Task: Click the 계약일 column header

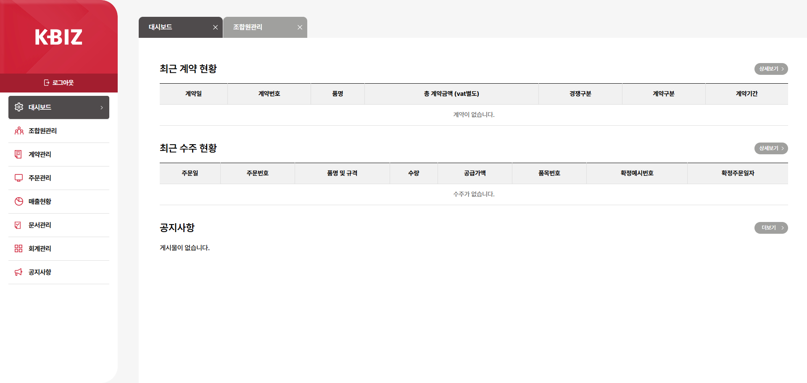Action: [x=194, y=94]
